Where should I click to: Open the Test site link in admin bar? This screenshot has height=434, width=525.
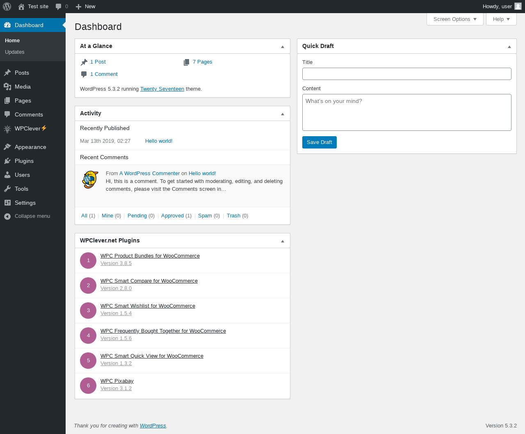click(33, 7)
